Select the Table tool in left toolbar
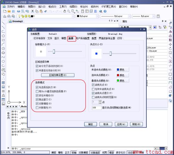This screenshot has height=155, width=174. coord(3,100)
